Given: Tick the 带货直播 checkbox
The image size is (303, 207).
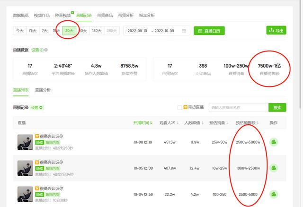Looking at the screenshot, I should [x=179, y=107].
